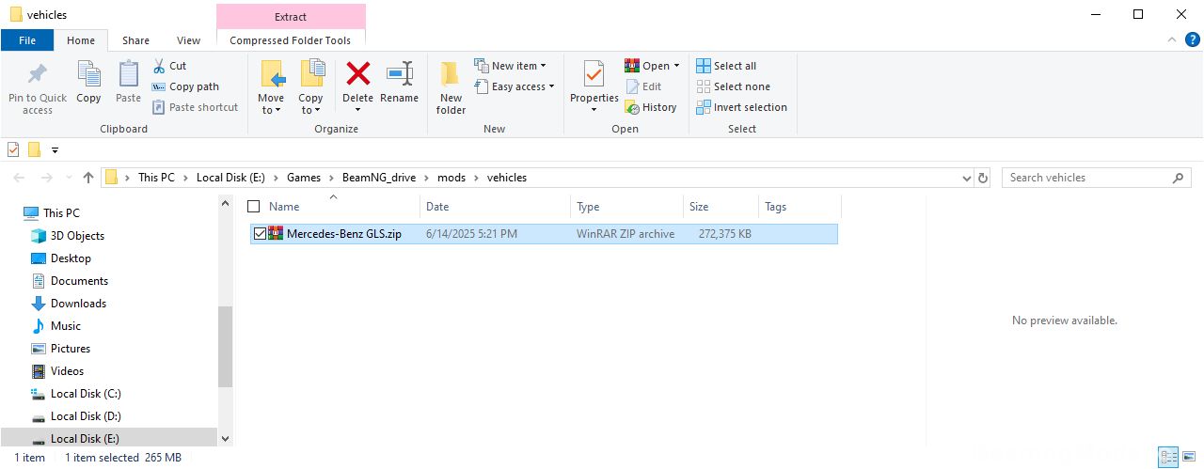Uncheck the Mercedes-Benz GLS.zip checkbox
1204x469 pixels.
[260, 234]
